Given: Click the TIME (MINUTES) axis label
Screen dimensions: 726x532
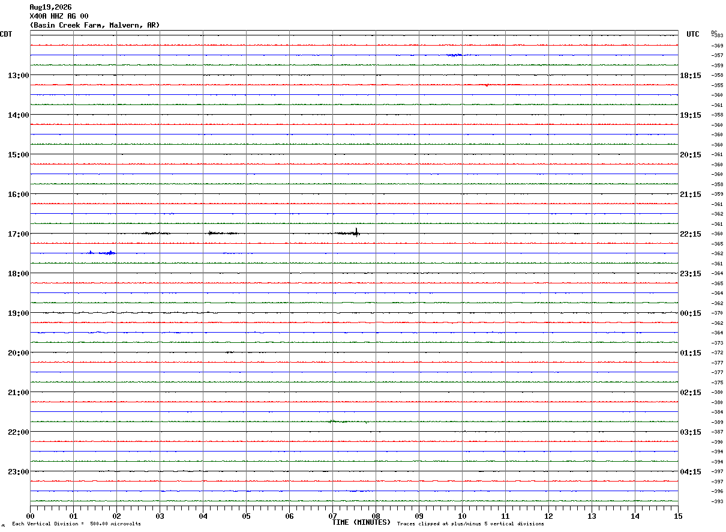Looking at the screenshot, I should coord(361,522).
